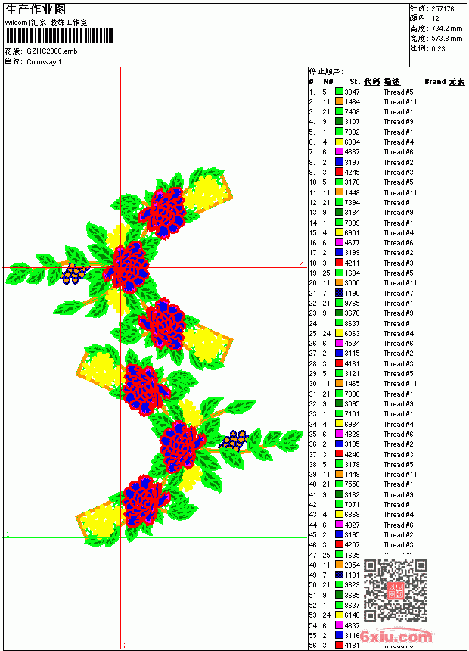
Task: Click the St. column header
Action: (355, 82)
